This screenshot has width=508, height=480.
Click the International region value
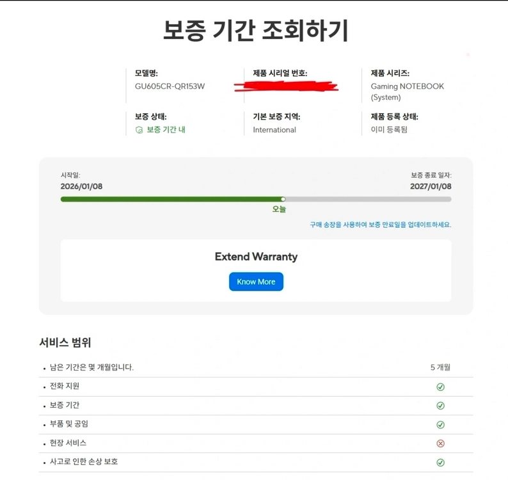click(274, 130)
